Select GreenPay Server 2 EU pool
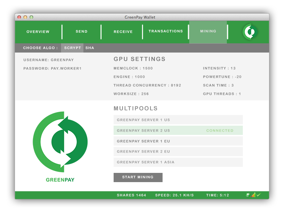 [178, 152]
